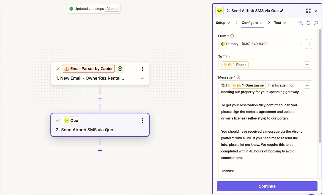
Task: Click the undo/revert arrow icon
Action: coord(308,23)
